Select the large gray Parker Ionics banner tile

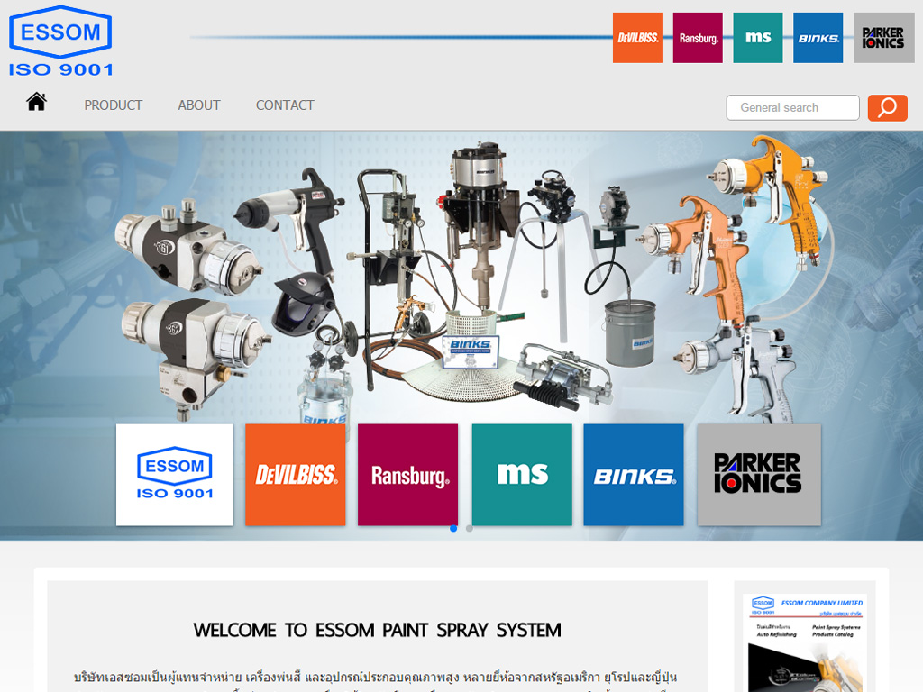point(759,475)
